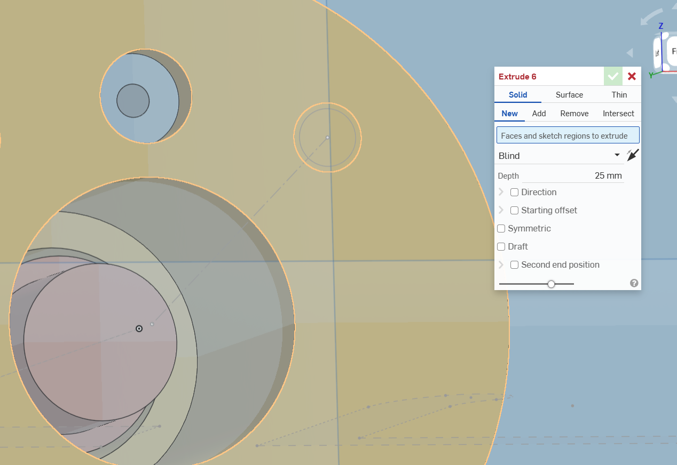Enable the Second end position checkbox
677x465 pixels.
(515, 264)
